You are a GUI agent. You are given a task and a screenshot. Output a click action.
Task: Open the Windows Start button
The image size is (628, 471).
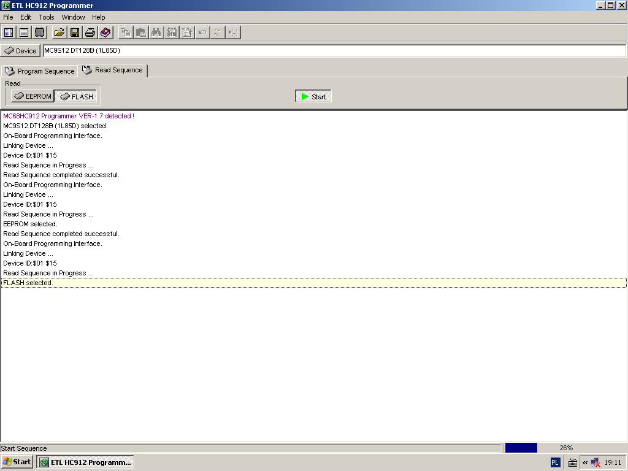coord(17,462)
